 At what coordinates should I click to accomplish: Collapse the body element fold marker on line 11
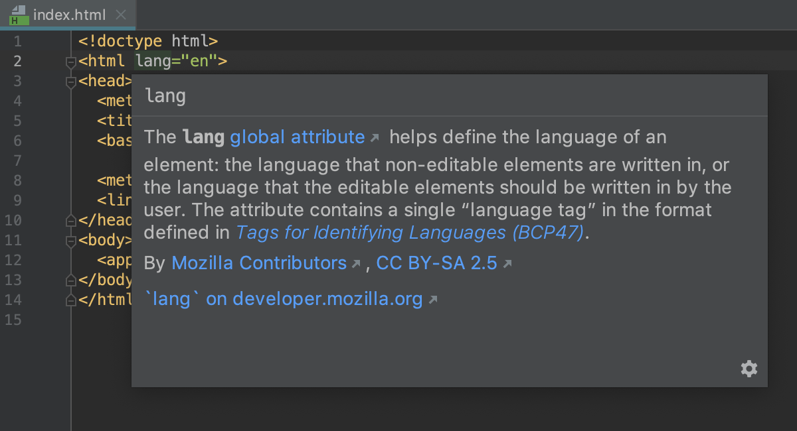[70, 241]
